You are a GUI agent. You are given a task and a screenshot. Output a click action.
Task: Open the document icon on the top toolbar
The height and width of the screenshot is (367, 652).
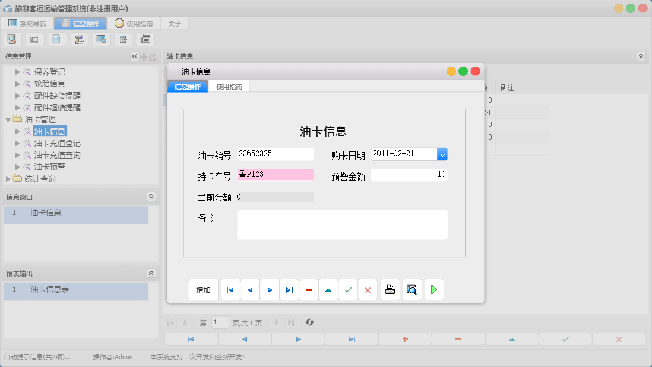point(56,39)
